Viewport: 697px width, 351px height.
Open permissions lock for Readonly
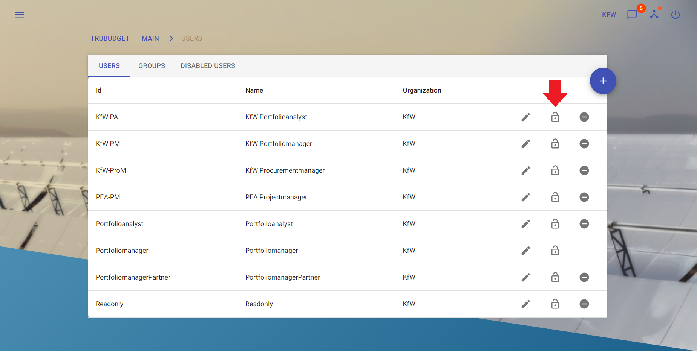click(555, 304)
